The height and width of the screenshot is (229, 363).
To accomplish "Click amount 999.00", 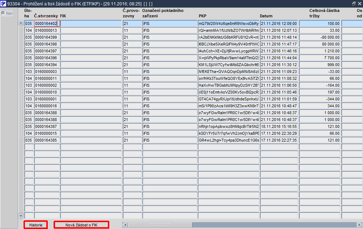I will (x=320, y=64).
